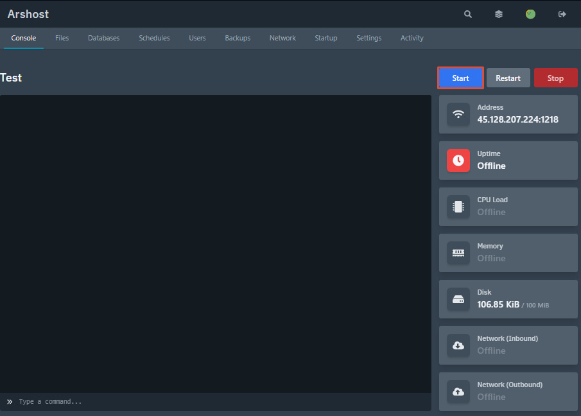581x416 pixels.
Task: Open the Settings tab
Action: 369,38
